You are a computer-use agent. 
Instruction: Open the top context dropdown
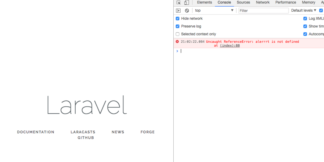click(x=214, y=10)
